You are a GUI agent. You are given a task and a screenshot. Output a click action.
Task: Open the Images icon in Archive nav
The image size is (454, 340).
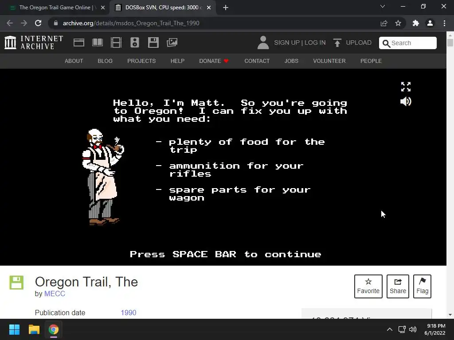172,42
